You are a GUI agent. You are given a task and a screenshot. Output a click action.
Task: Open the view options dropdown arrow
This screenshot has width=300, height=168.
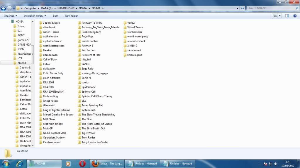(x=280, y=16)
